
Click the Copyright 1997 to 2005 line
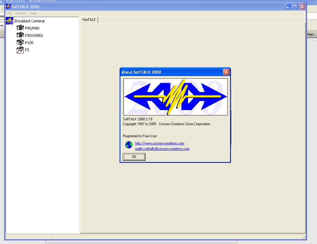click(x=167, y=124)
